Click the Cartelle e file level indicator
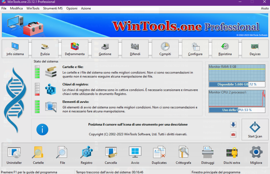Image resolution: width=270 pixels, height=174 pixels. (x=37, y=72)
